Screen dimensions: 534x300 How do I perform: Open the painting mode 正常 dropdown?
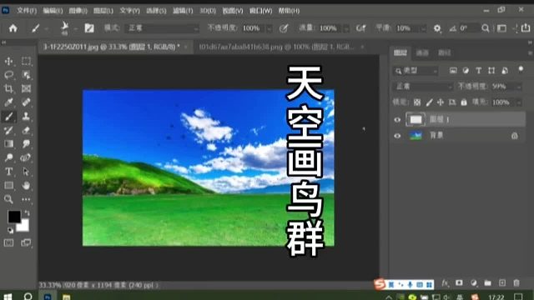[162, 28]
